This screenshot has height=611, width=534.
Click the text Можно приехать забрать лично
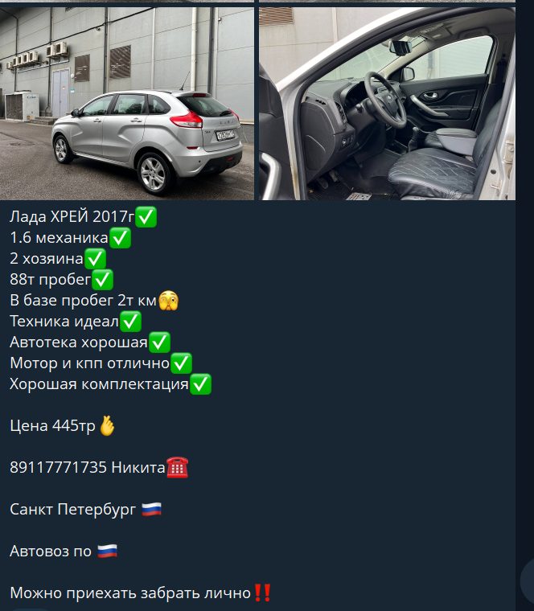point(130,593)
